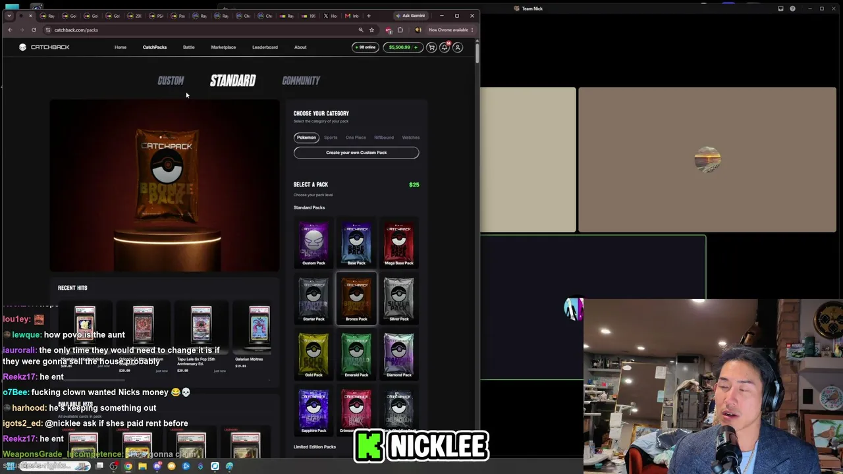
Task: Bookmark this page with the star icon
Action: pyautogui.click(x=371, y=30)
